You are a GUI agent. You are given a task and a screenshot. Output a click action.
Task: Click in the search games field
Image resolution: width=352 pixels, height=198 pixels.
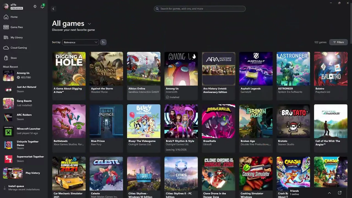point(200,9)
